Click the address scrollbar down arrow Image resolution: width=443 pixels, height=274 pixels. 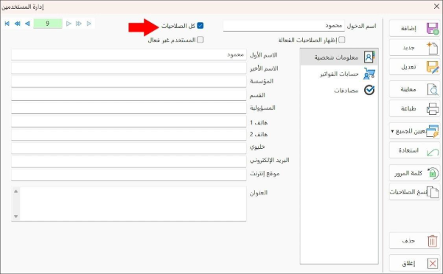15,217
